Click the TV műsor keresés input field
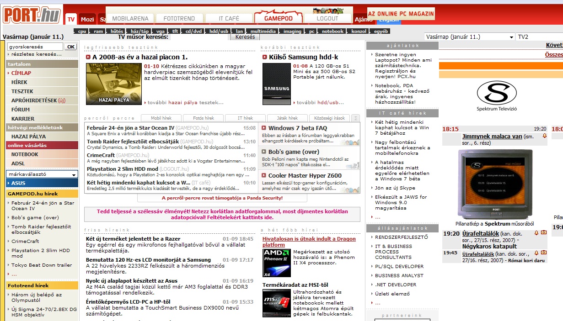Image resolution: width=563 pixels, height=321 pixels. pos(199,37)
